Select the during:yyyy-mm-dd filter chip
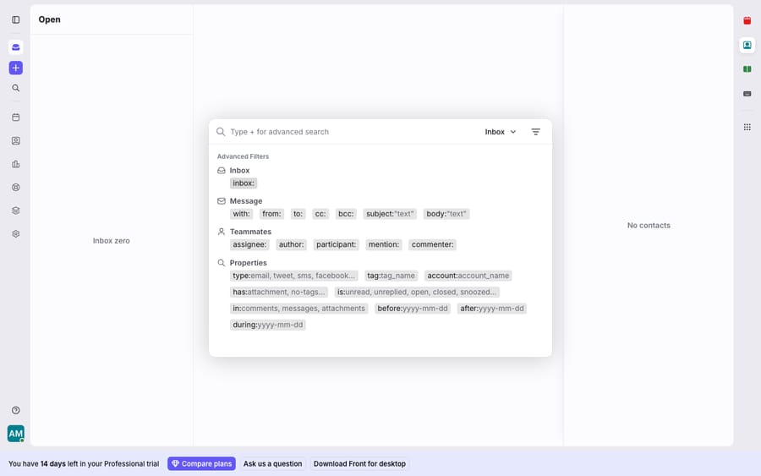 click(x=267, y=326)
